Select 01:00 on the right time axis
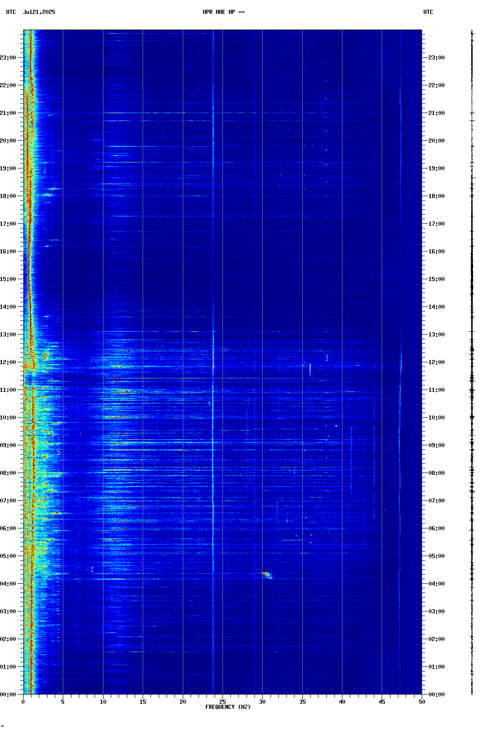The image size is (492, 731). [x=437, y=667]
